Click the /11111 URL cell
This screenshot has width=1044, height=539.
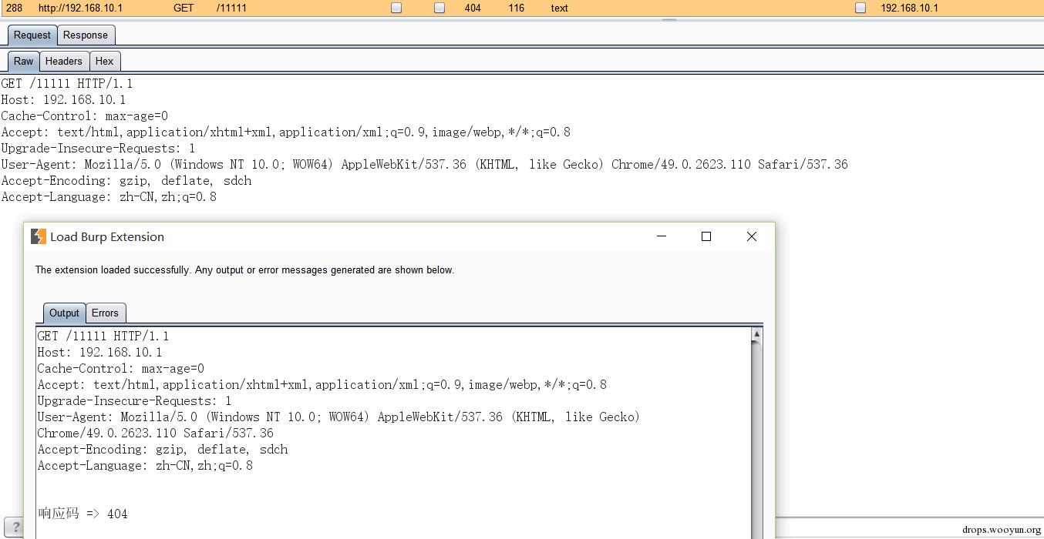[231, 8]
